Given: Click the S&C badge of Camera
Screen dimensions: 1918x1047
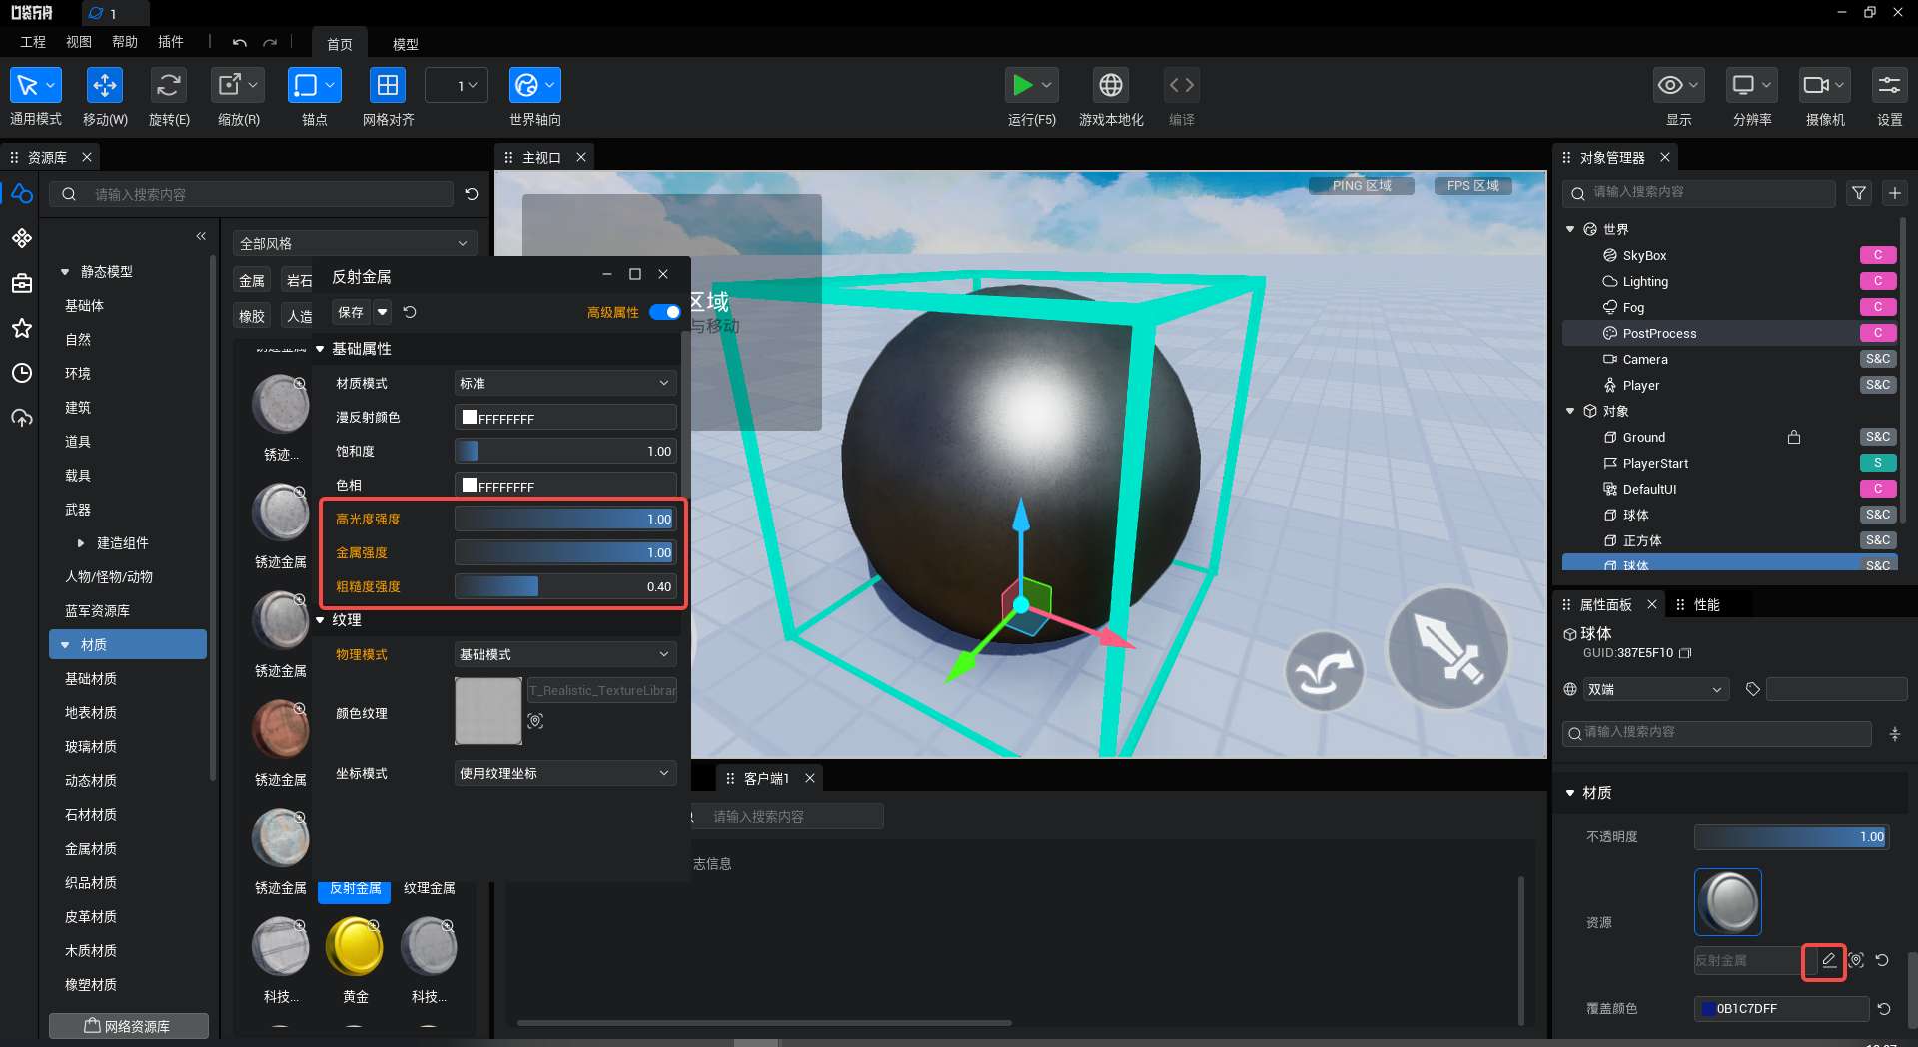Looking at the screenshot, I should point(1878,359).
